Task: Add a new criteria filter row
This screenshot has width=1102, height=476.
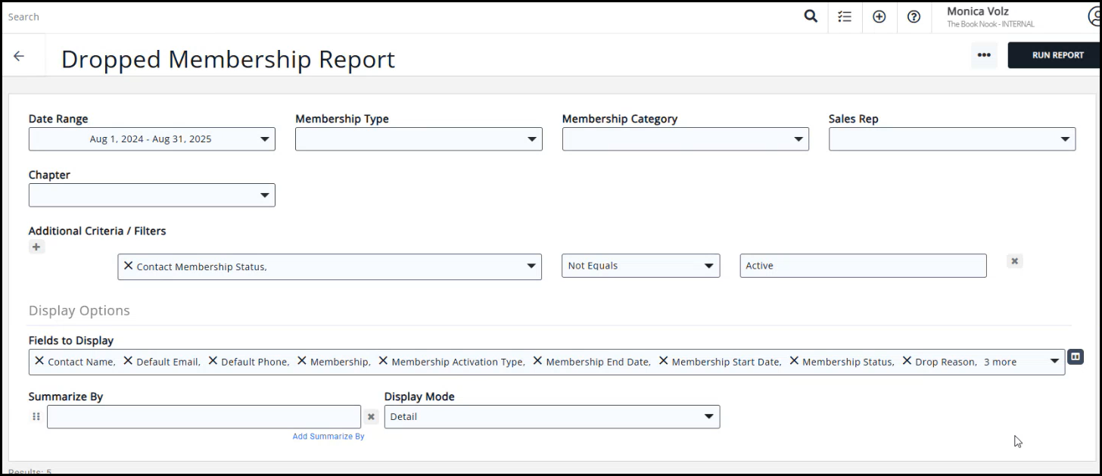Action: click(x=36, y=247)
